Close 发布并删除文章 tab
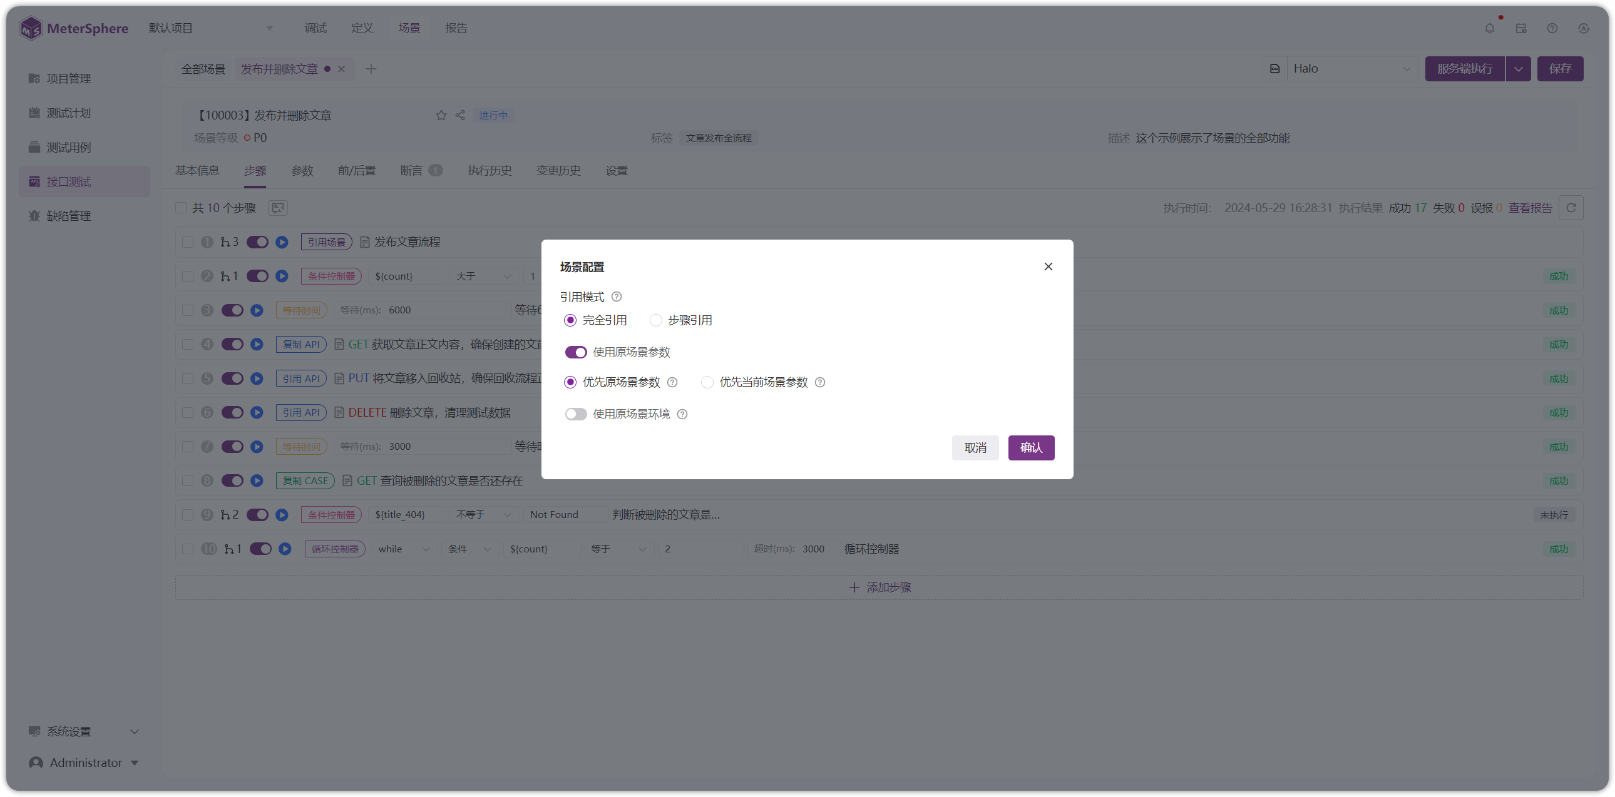This screenshot has width=1615, height=797. tap(341, 69)
